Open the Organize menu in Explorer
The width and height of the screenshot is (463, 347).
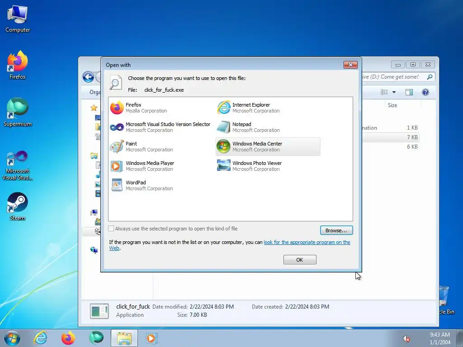[x=95, y=92]
